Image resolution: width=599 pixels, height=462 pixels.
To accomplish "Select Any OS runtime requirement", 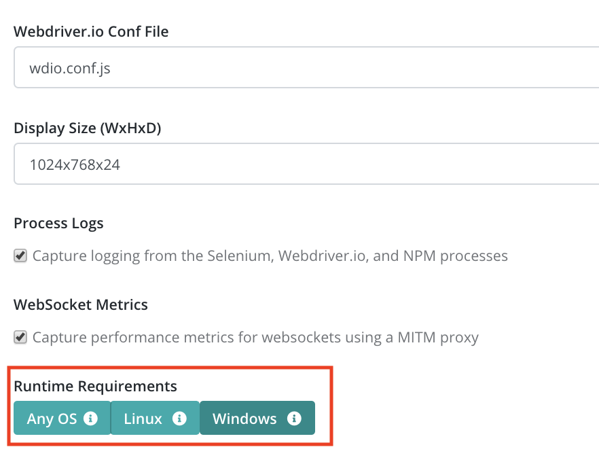I will click(x=62, y=418).
